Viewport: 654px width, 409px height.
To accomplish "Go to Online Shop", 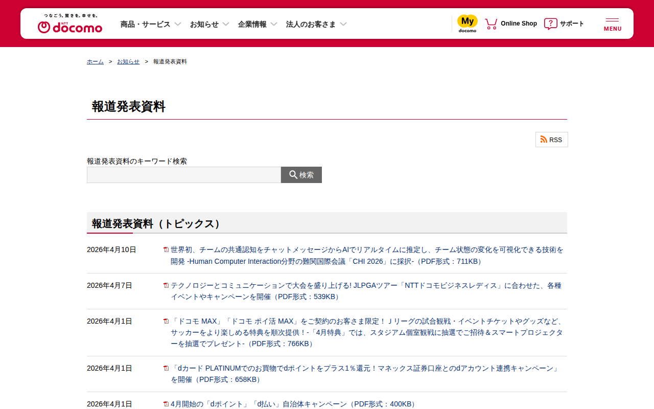I will (x=519, y=24).
